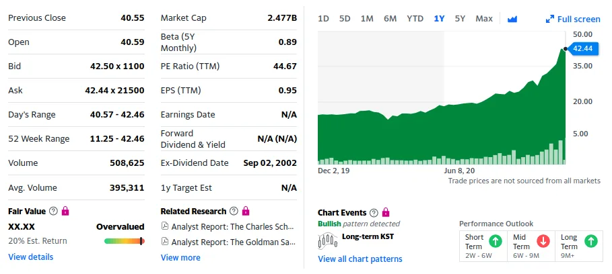Click Day's Range value 40.57 - 42.46
The width and height of the screenshot is (612, 274).
(x=117, y=114)
